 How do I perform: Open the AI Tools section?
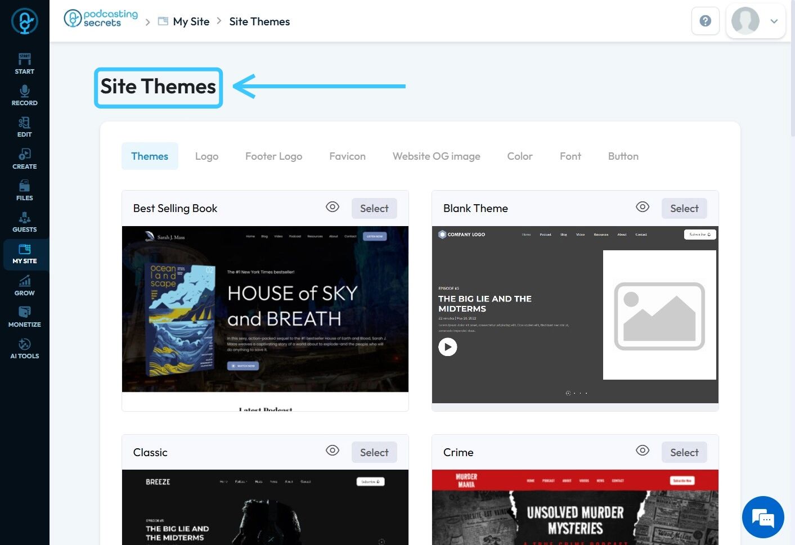[25, 348]
